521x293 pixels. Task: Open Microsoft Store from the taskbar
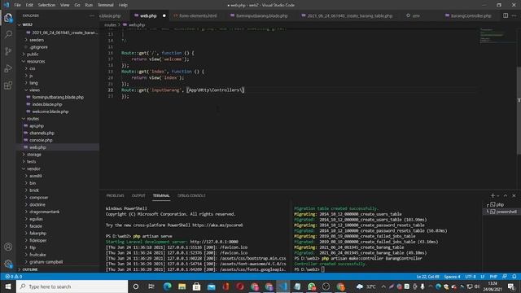click(196, 286)
